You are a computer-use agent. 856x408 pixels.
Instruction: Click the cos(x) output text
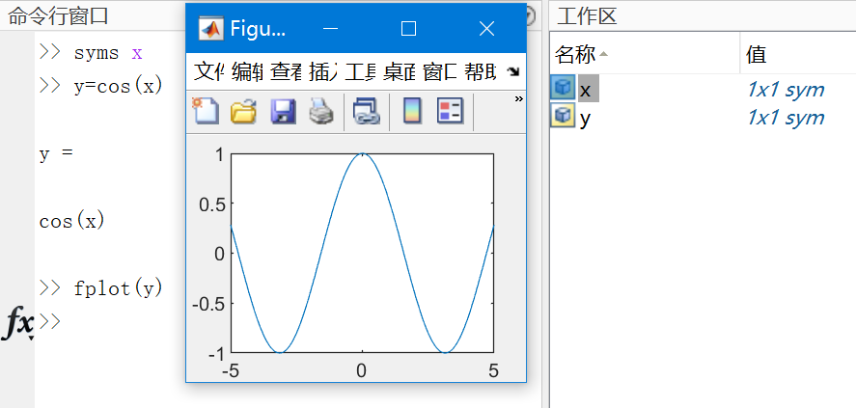(71, 221)
